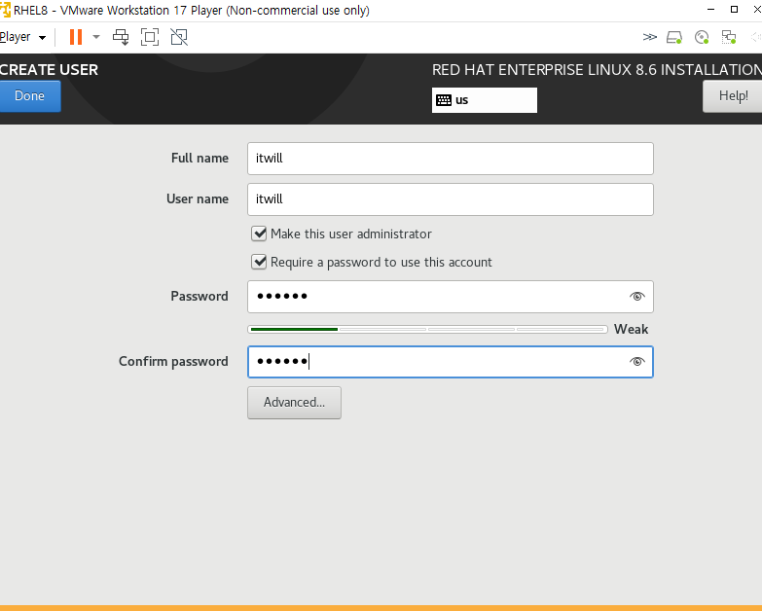The height and width of the screenshot is (611, 762).
Task: Minimize the VMware Player window
Action: [x=711, y=10]
